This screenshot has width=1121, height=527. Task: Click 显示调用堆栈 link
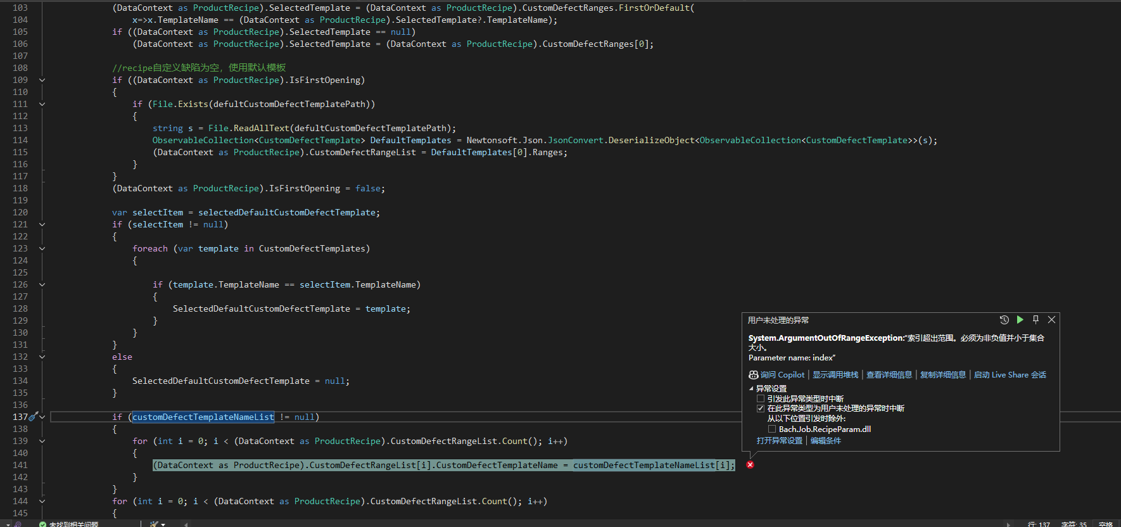[x=835, y=375]
